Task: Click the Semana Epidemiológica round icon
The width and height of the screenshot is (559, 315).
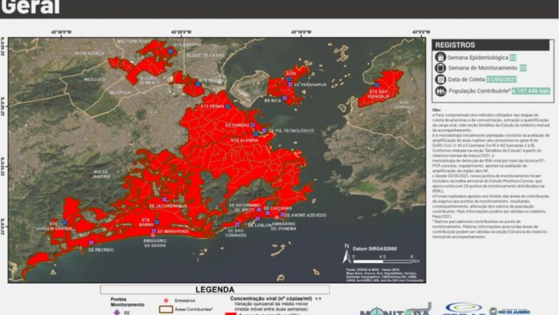Action: tap(441, 56)
